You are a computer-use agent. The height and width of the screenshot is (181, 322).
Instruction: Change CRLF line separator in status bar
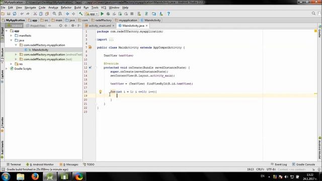pos(260,169)
